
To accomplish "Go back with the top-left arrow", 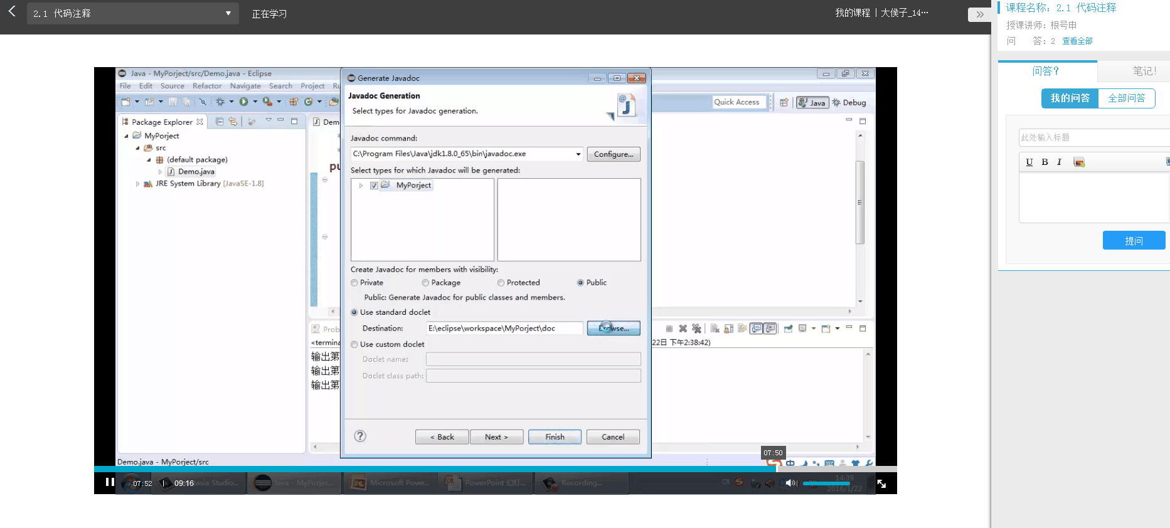I will 11,11.
